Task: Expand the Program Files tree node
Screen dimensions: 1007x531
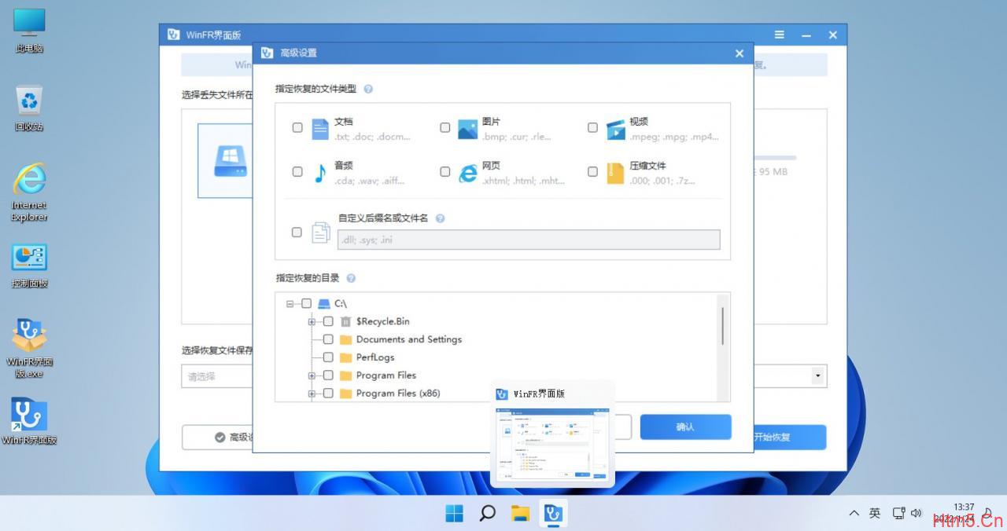Action: 312,375
